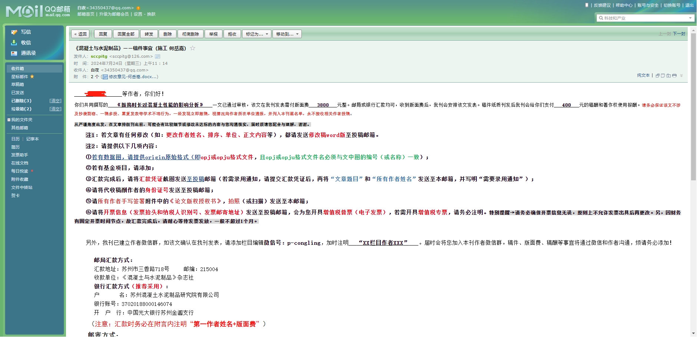The image size is (697, 337).
Task: Click the 下一封 next-mail link
Action: [679, 34]
